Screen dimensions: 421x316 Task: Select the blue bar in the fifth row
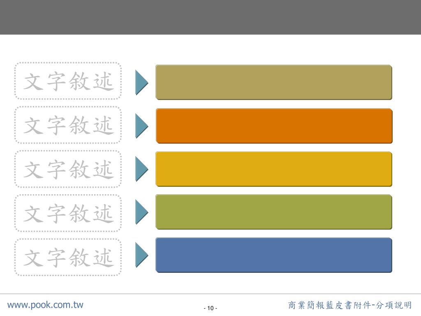pos(274,255)
